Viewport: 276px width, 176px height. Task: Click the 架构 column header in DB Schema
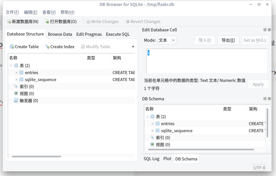click(257, 109)
